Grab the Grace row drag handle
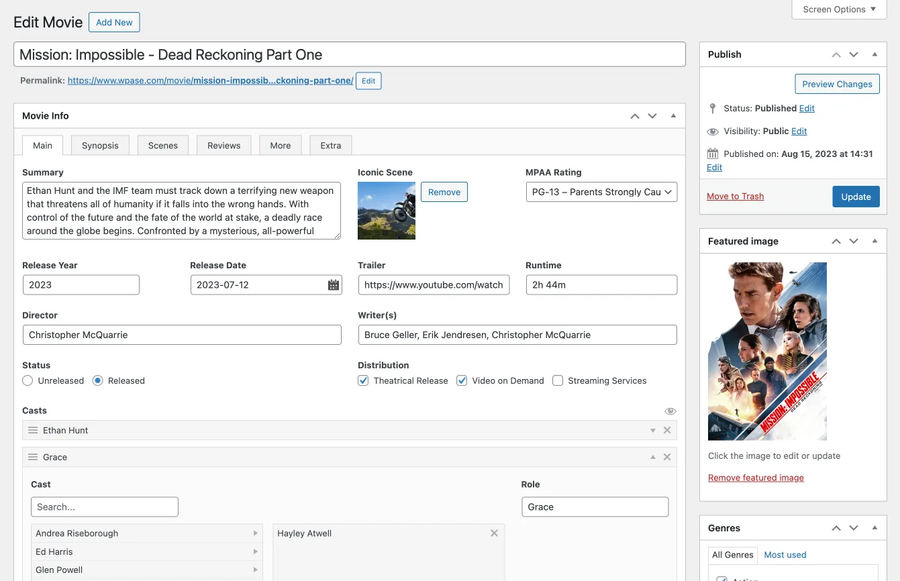 32,457
